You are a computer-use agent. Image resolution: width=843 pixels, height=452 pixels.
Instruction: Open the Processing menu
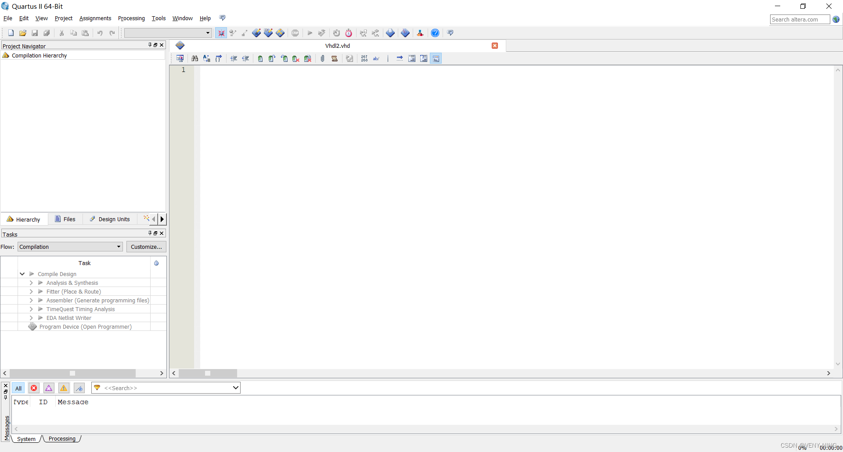pyautogui.click(x=131, y=18)
